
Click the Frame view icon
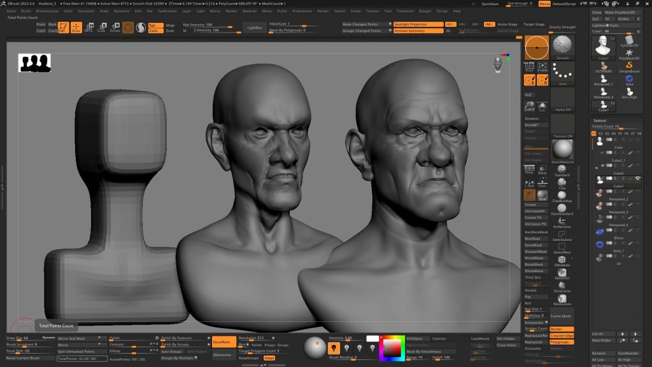tap(542, 67)
